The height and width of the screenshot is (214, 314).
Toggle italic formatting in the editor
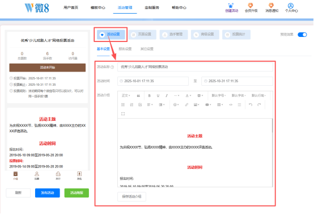coord(167,96)
